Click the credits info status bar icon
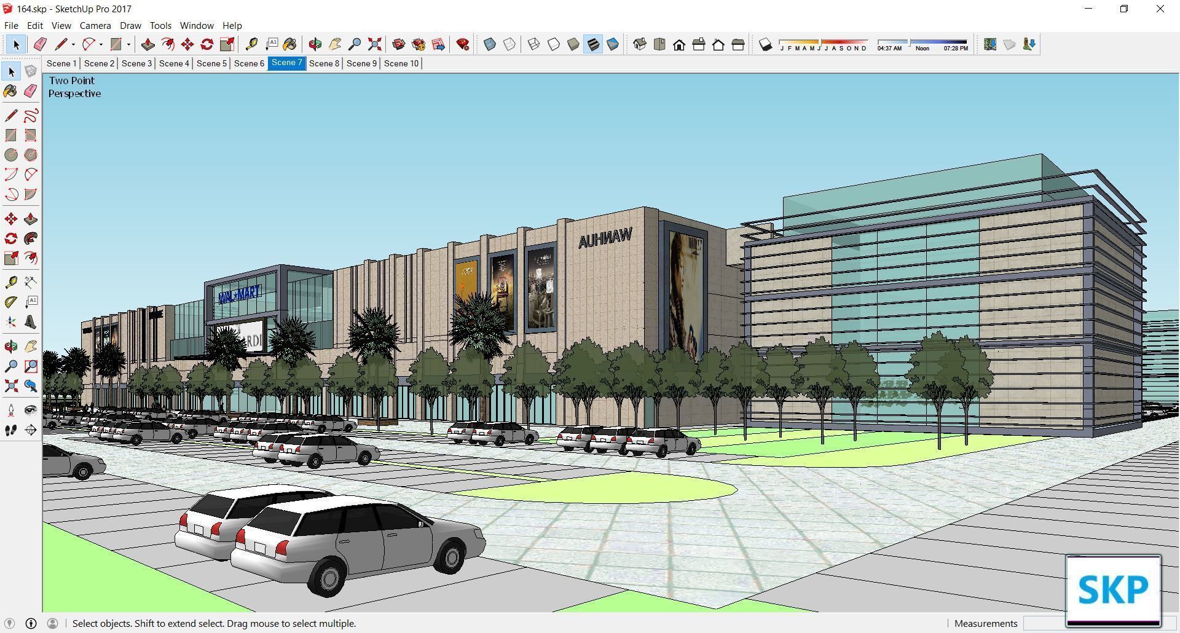1180x633 pixels. (31, 623)
